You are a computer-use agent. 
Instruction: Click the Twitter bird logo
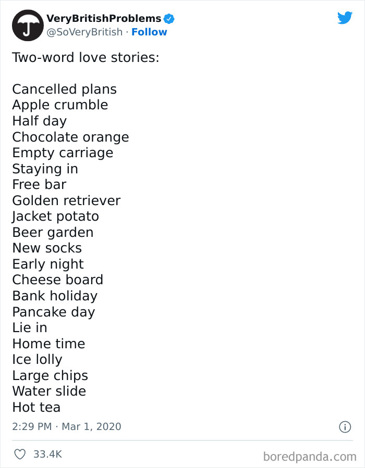345,17
